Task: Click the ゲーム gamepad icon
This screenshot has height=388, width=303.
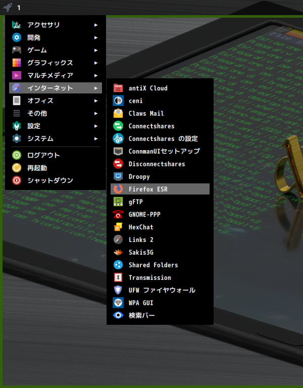Action: pos(17,50)
